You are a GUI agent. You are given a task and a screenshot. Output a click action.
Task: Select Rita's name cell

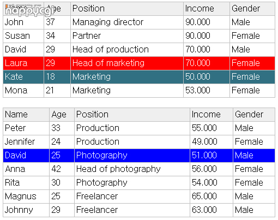pos(26,183)
